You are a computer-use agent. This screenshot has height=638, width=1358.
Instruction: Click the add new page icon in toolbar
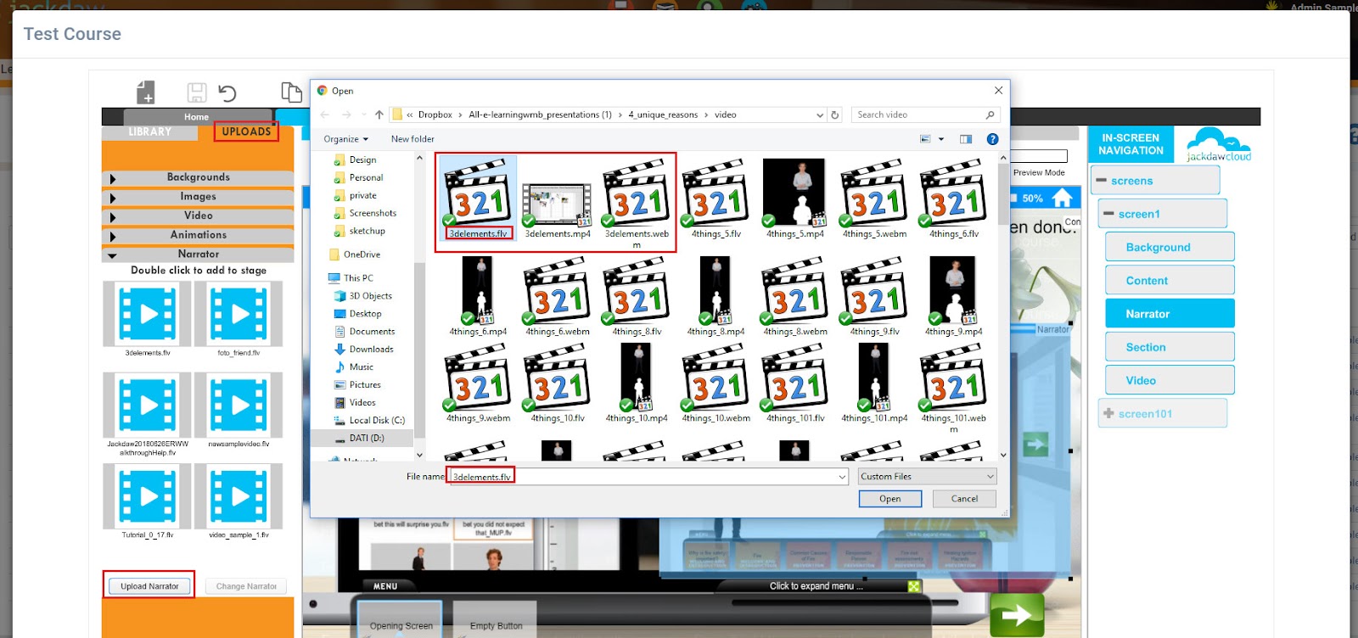point(146,92)
